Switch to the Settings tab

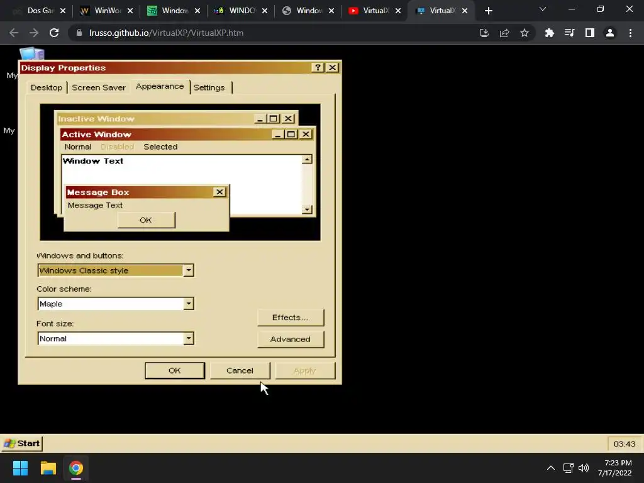point(209,87)
